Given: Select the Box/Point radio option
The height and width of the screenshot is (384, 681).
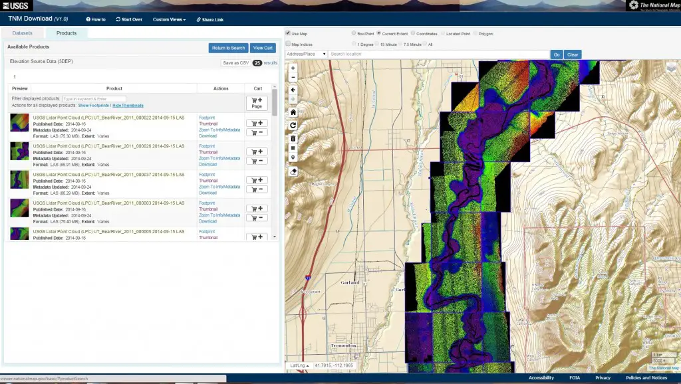Looking at the screenshot, I should pos(354,33).
